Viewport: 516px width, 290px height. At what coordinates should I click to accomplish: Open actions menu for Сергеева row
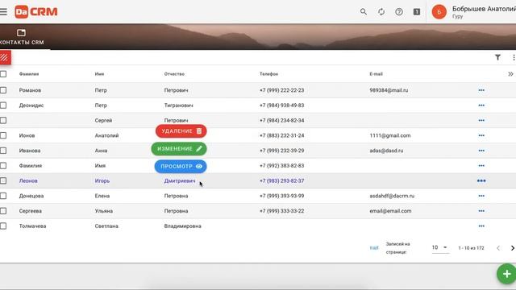tap(481, 211)
